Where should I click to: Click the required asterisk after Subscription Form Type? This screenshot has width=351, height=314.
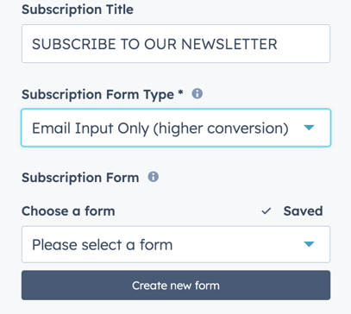click(180, 92)
